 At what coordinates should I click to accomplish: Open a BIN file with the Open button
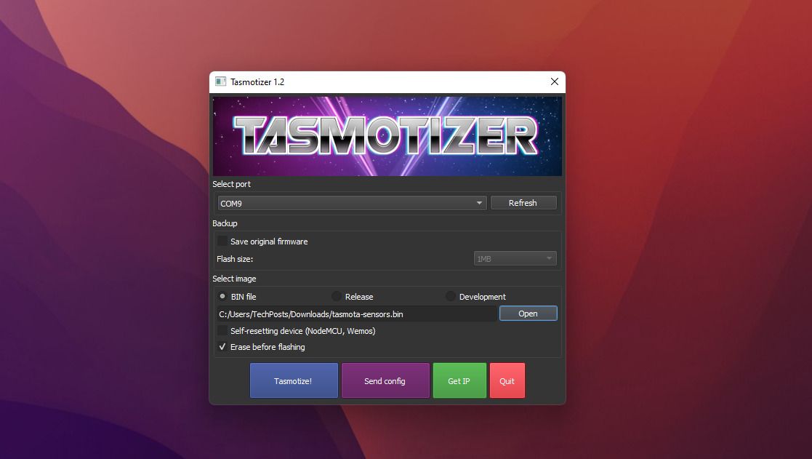[528, 313]
